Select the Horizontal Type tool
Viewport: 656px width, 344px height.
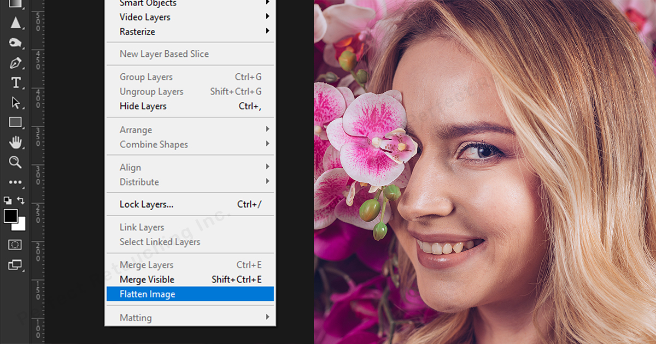[x=15, y=83]
